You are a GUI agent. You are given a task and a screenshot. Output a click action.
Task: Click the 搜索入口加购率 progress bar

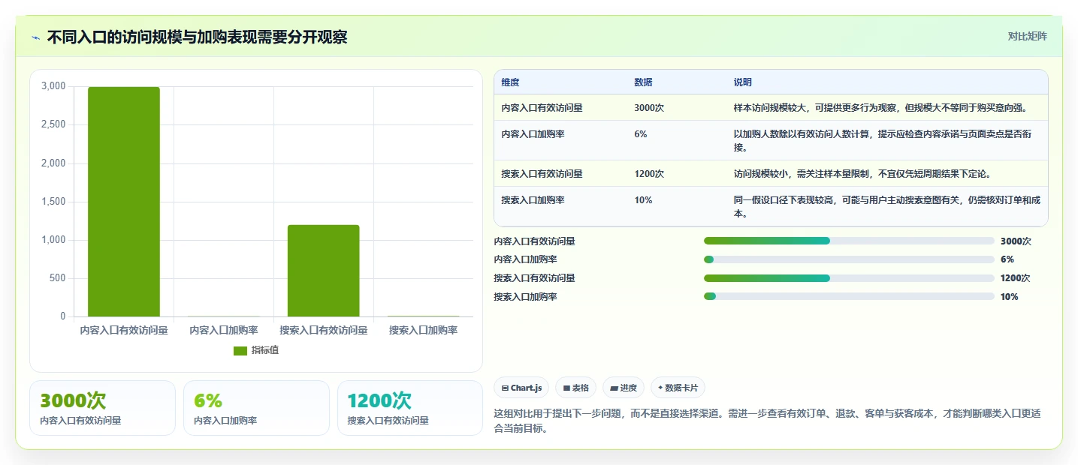click(849, 297)
